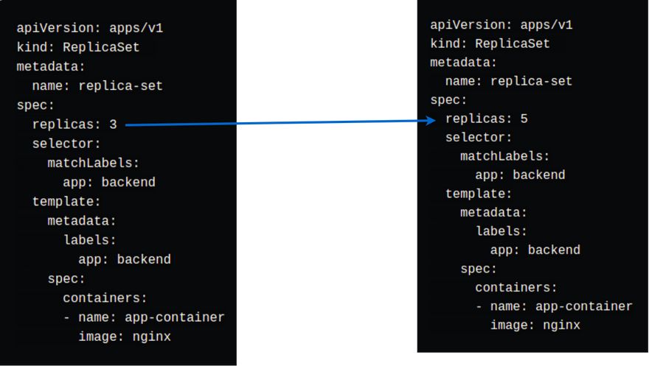The image size is (649, 366).
Task: Click "matchLabels:" in the right YAML
Action: [505, 156]
